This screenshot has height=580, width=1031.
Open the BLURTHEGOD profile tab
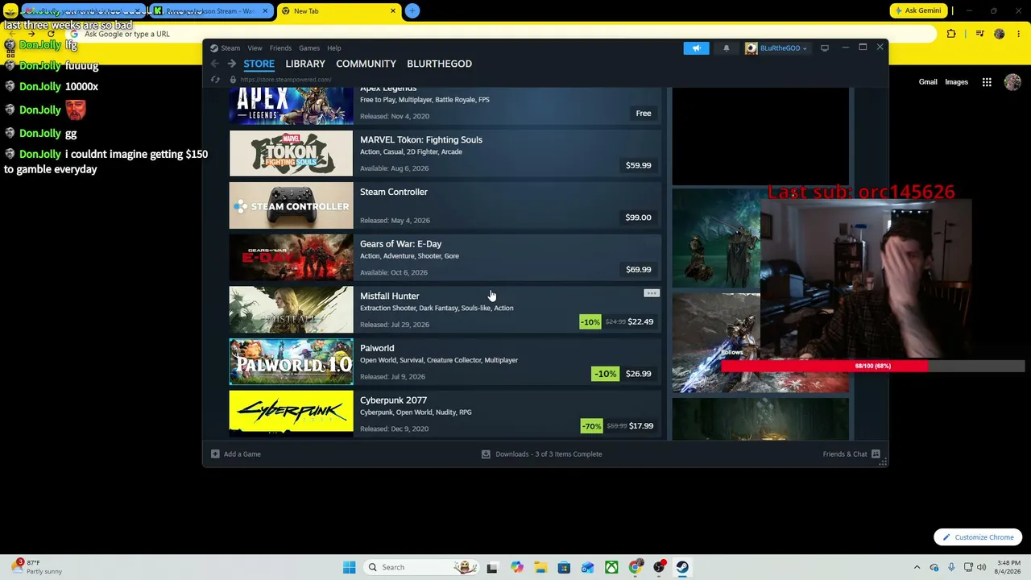(x=439, y=64)
